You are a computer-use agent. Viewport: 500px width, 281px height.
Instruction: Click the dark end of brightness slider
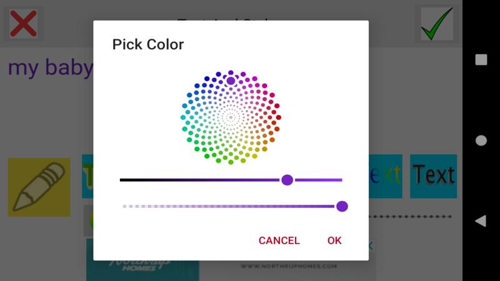pos(123,180)
